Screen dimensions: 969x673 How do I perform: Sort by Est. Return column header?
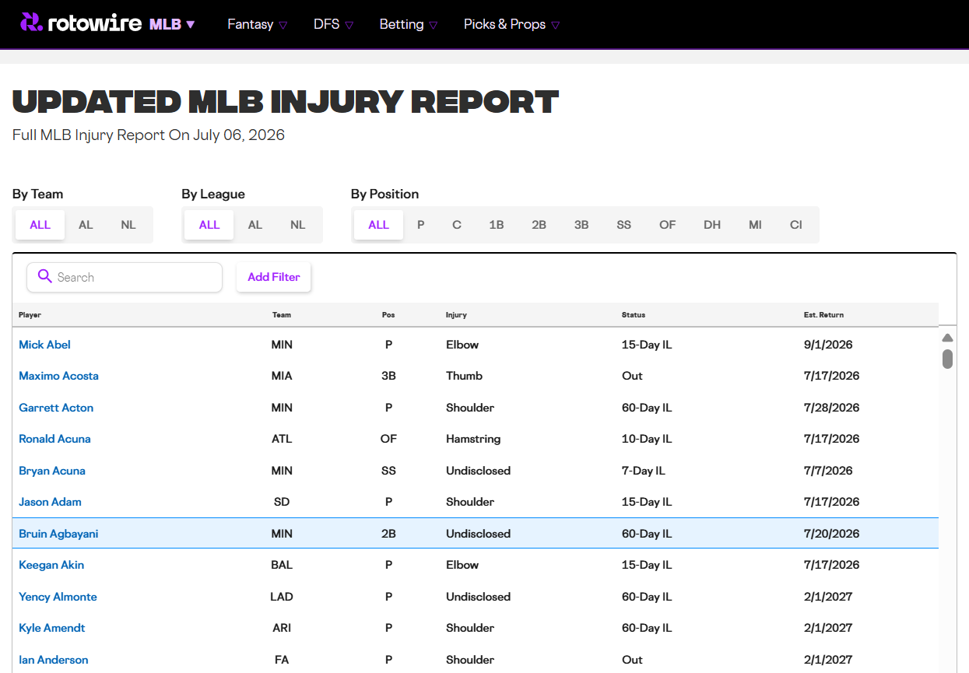click(x=823, y=315)
